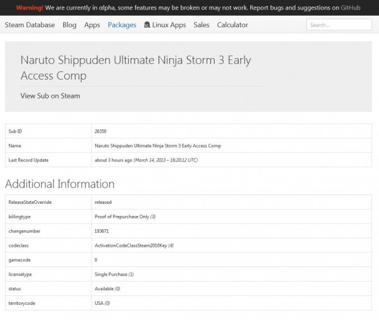The height and width of the screenshot is (320, 379).
Task: Click the Additional Information heading
Action: (x=60, y=184)
